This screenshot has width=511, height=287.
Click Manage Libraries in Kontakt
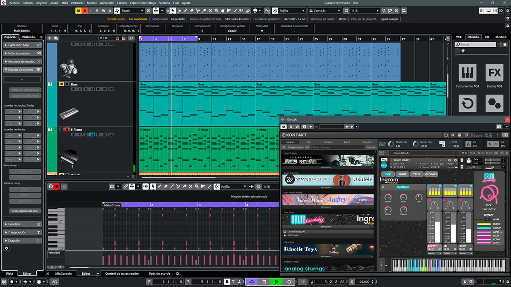[x=295, y=147]
